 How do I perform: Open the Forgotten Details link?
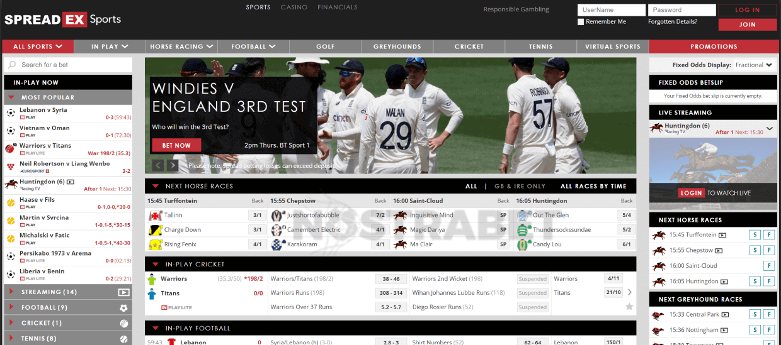(673, 21)
